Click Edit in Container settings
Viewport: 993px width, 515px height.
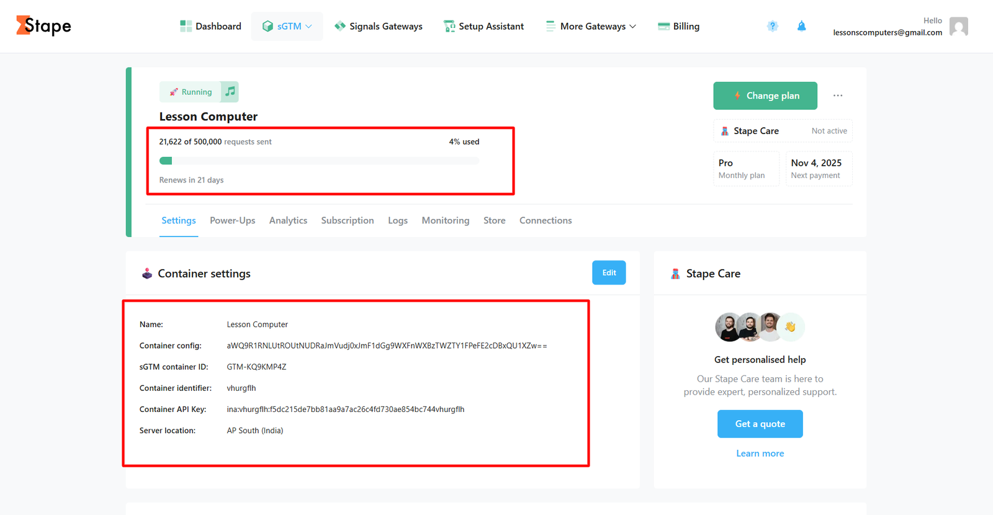(608, 273)
